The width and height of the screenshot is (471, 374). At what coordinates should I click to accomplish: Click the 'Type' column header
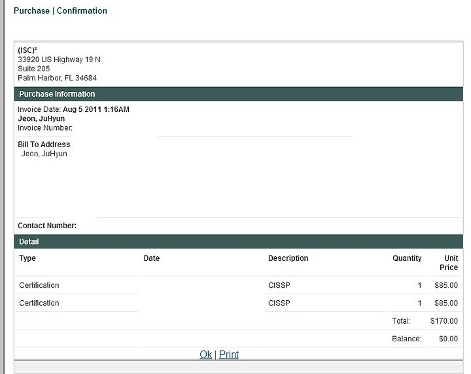(x=27, y=258)
